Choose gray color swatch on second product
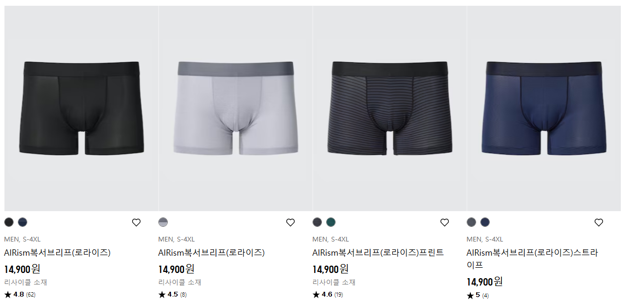The width and height of the screenshot is (624, 307). click(163, 222)
